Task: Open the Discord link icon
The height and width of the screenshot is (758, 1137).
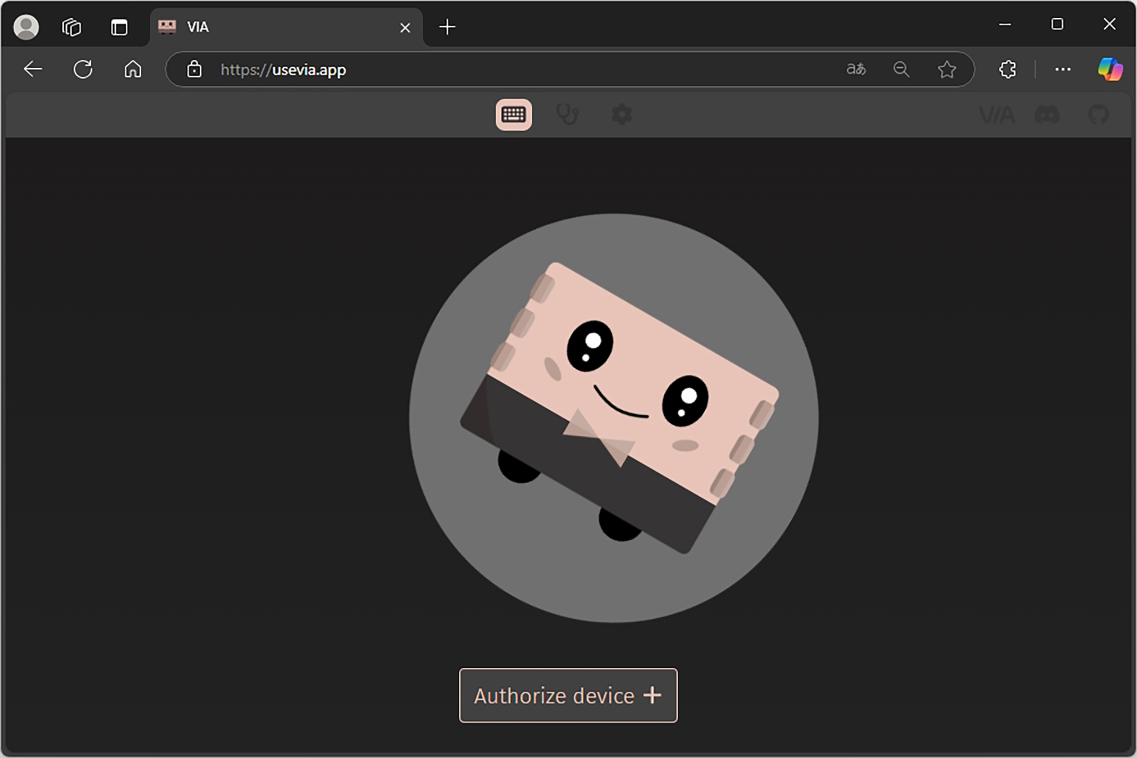Action: click(x=1047, y=115)
